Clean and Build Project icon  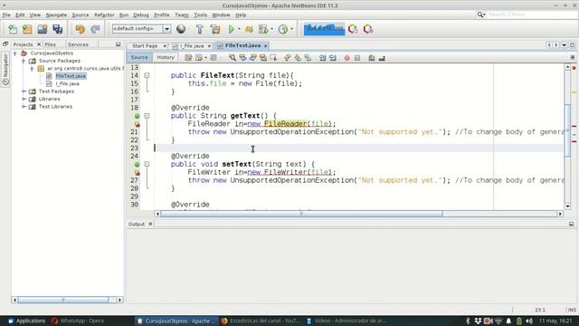pos(215,29)
